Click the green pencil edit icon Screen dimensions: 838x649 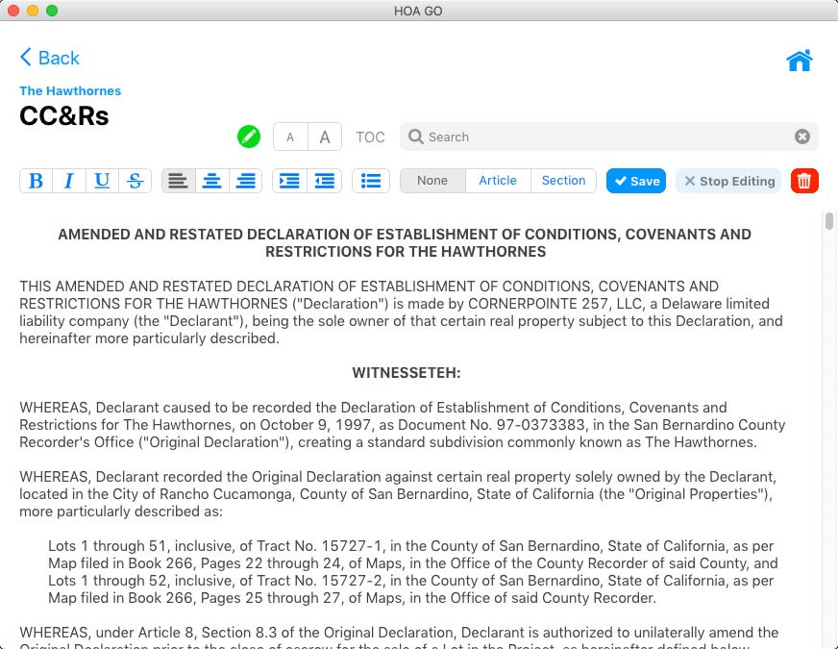coord(249,137)
